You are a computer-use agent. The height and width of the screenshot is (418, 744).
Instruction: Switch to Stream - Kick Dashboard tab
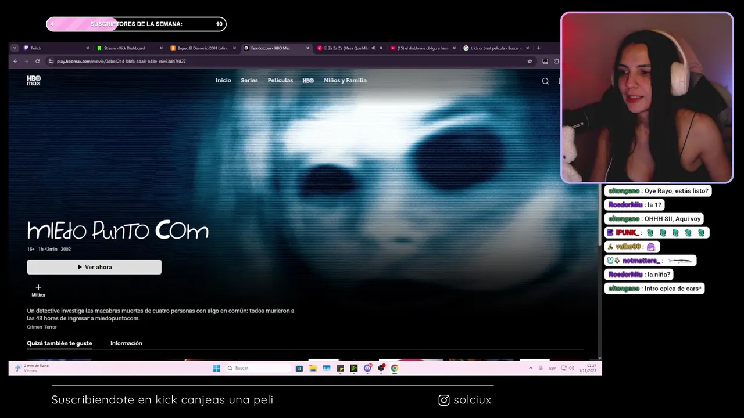coord(130,48)
